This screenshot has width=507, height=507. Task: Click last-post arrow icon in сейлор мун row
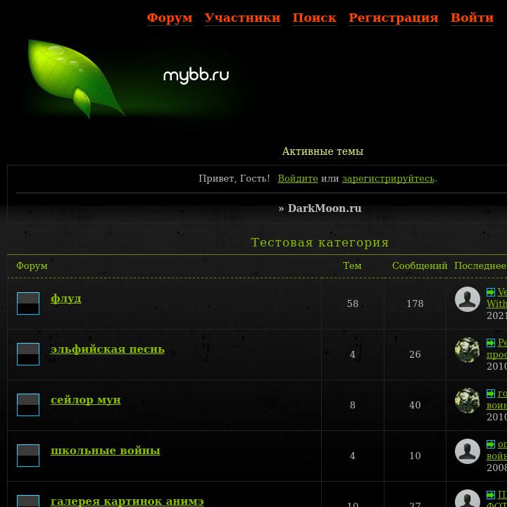click(491, 394)
